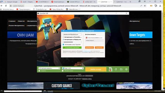Click the CyberVex.net banner
This screenshot has height=93, width=165.
(98, 86)
